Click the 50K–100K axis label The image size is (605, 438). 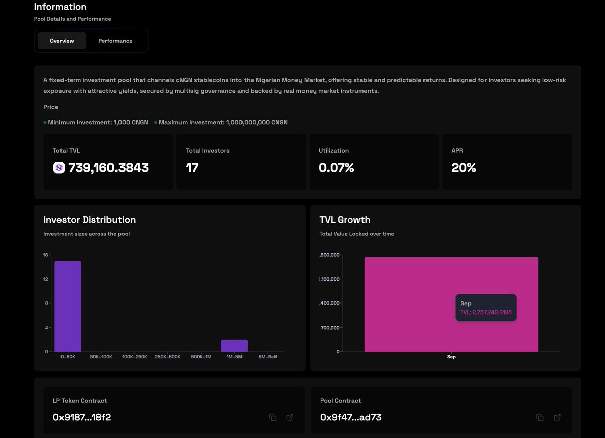pyautogui.click(x=101, y=357)
